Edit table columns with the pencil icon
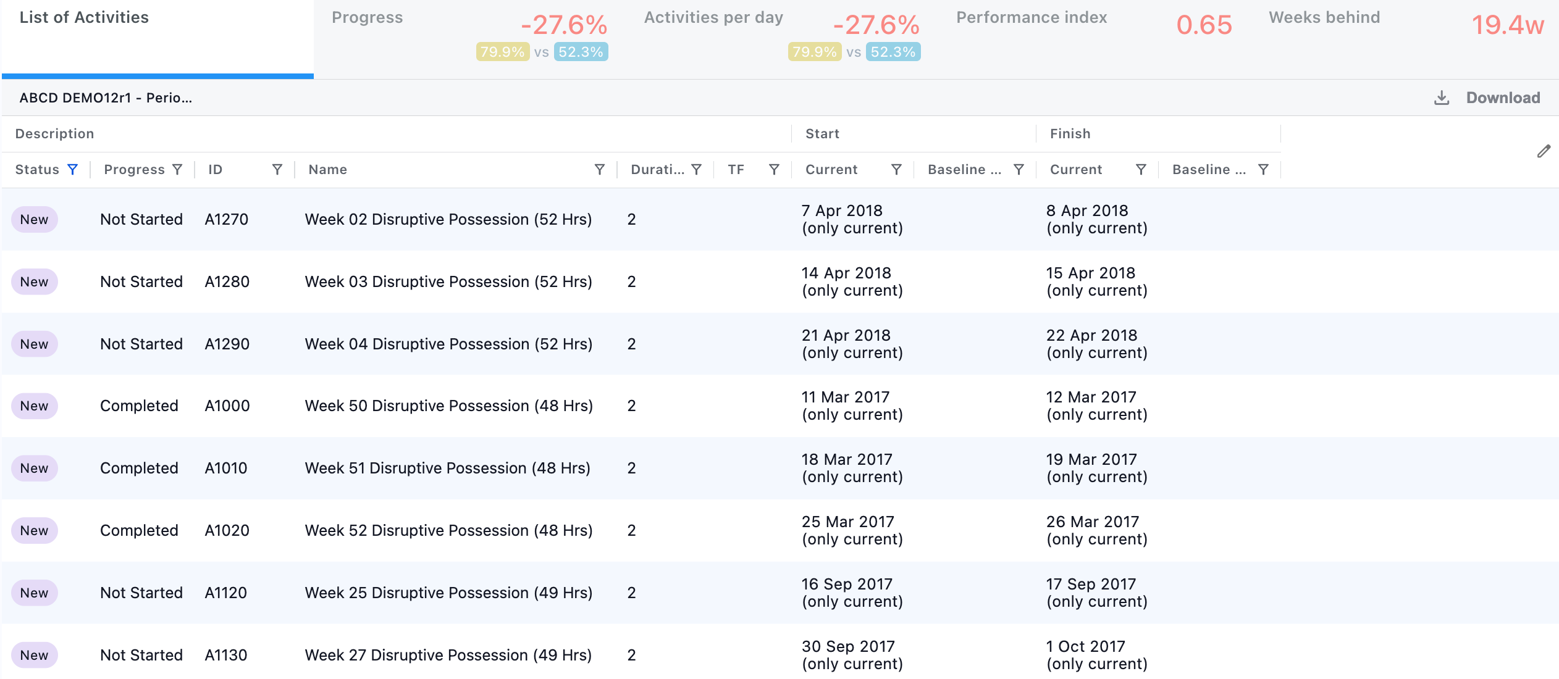Image resolution: width=1559 pixels, height=679 pixels. (1544, 151)
